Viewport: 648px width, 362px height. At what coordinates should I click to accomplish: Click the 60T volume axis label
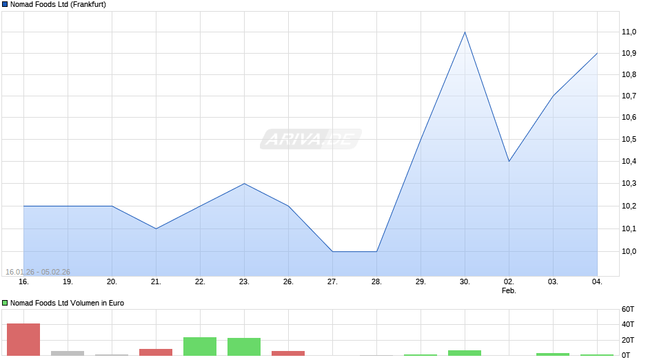coord(628,309)
